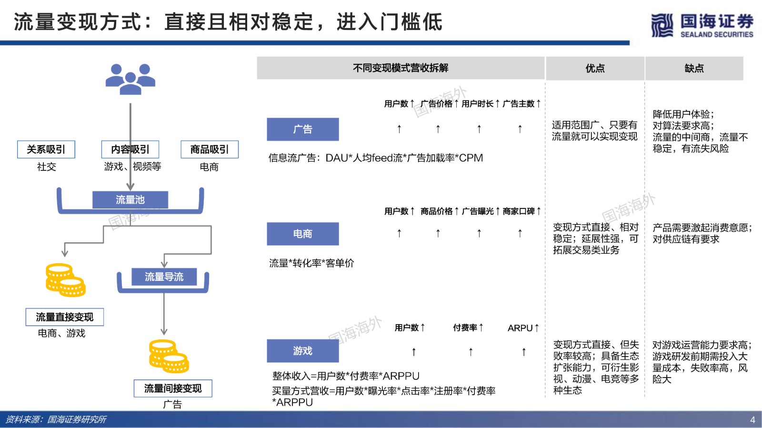
Task: Click 用户数↑ label in the 电商 row
Action: (x=399, y=211)
